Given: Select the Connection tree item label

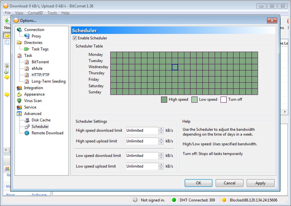Looking at the screenshot, I should [34, 30].
